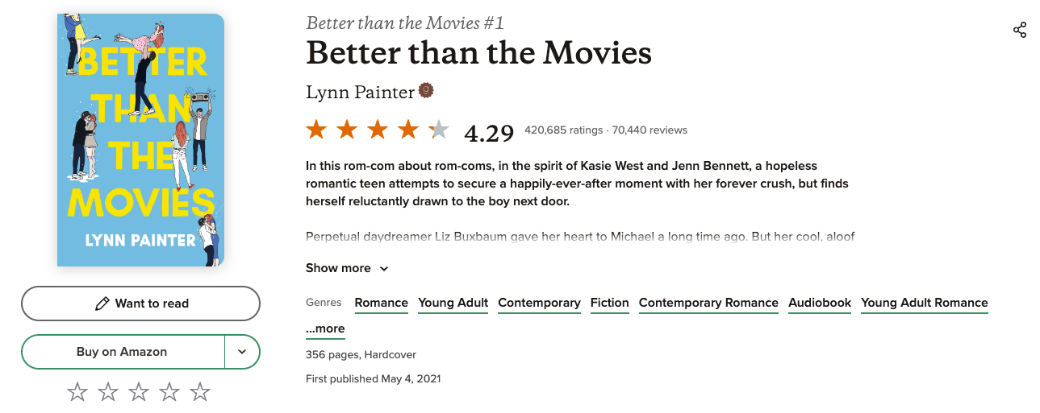Rate the book three stars
1040x413 pixels.
pyautogui.click(x=139, y=392)
